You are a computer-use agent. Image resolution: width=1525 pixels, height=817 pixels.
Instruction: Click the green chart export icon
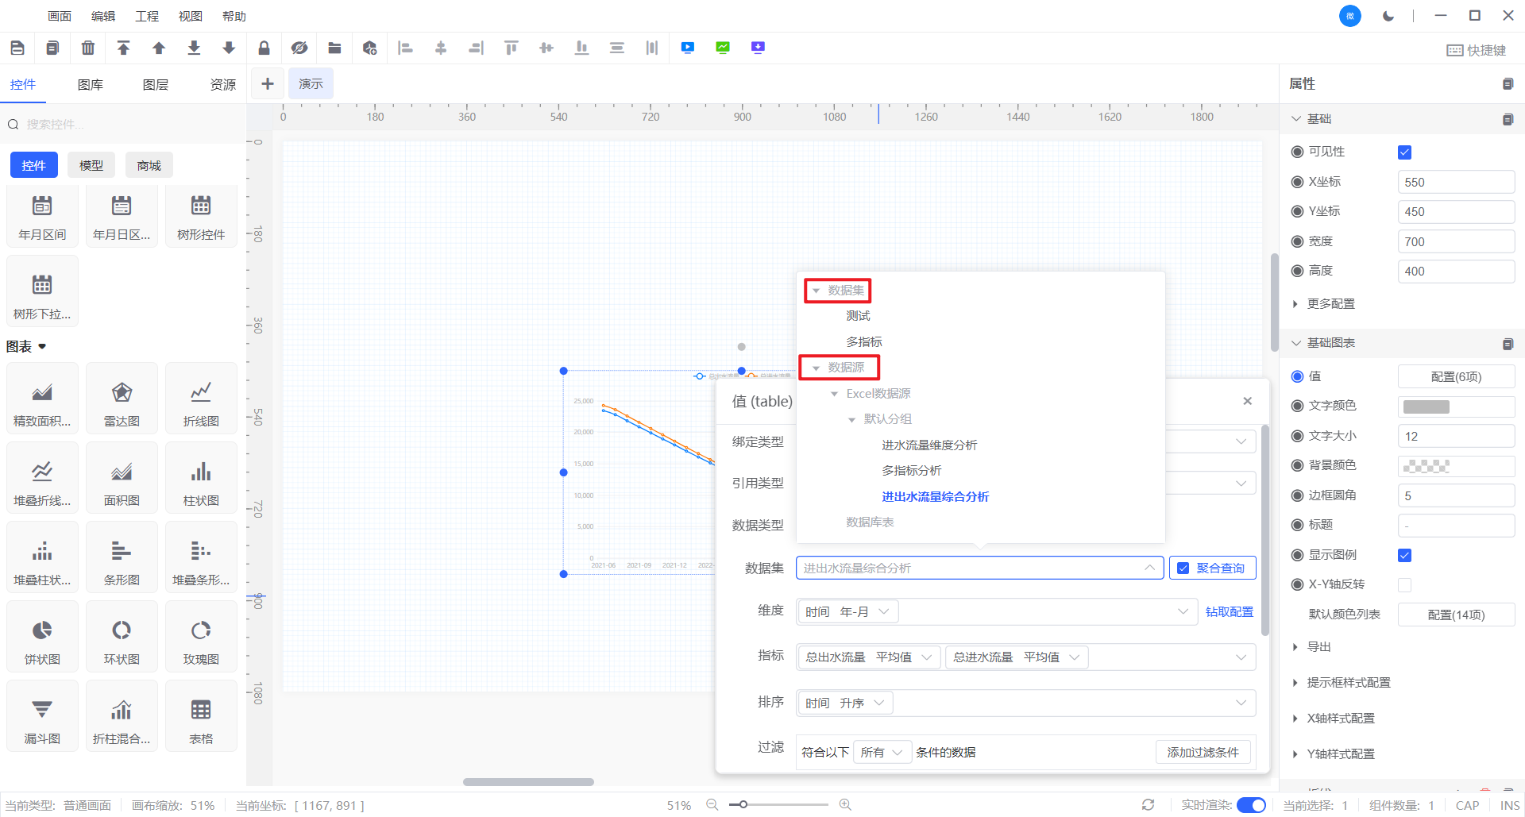click(x=722, y=48)
